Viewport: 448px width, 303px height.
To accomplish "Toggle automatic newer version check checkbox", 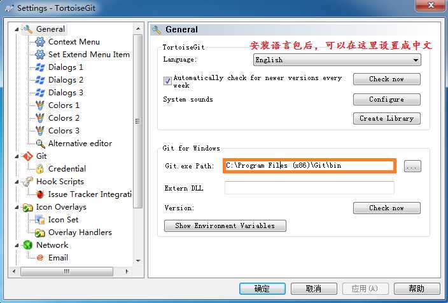I will tap(167, 81).
